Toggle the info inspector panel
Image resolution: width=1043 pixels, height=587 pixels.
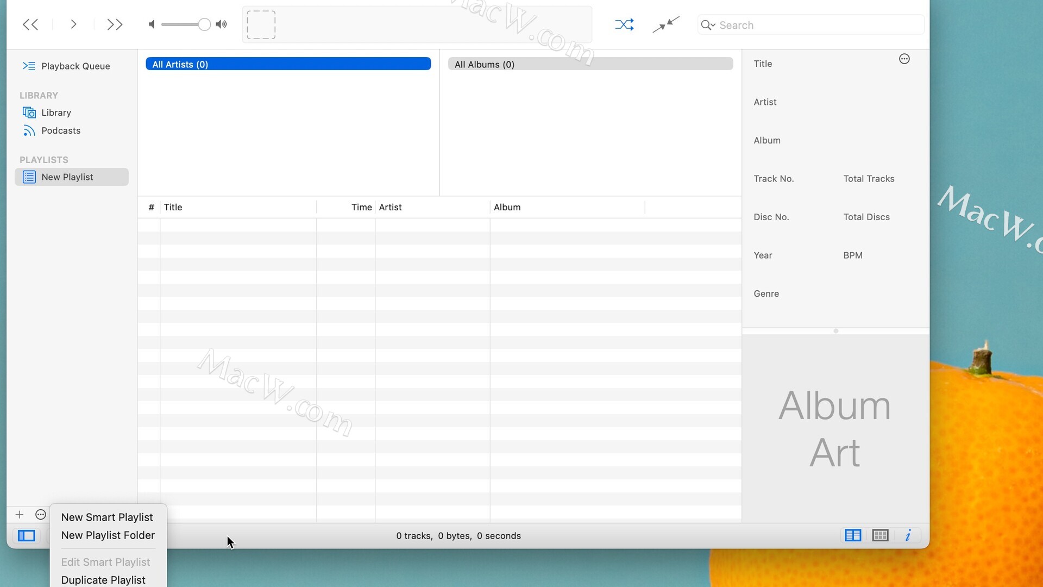pos(908,536)
